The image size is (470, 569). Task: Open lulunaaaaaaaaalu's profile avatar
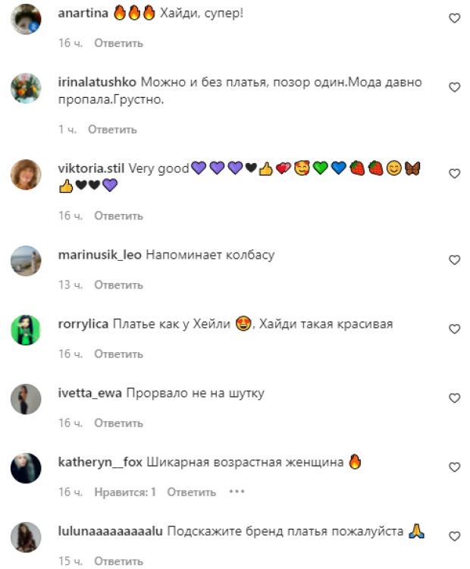click(x=26, y=537)
